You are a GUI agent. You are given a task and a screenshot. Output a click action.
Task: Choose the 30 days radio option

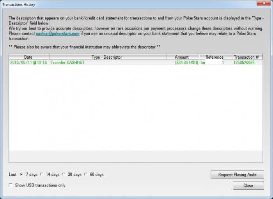tap(64, 175)
